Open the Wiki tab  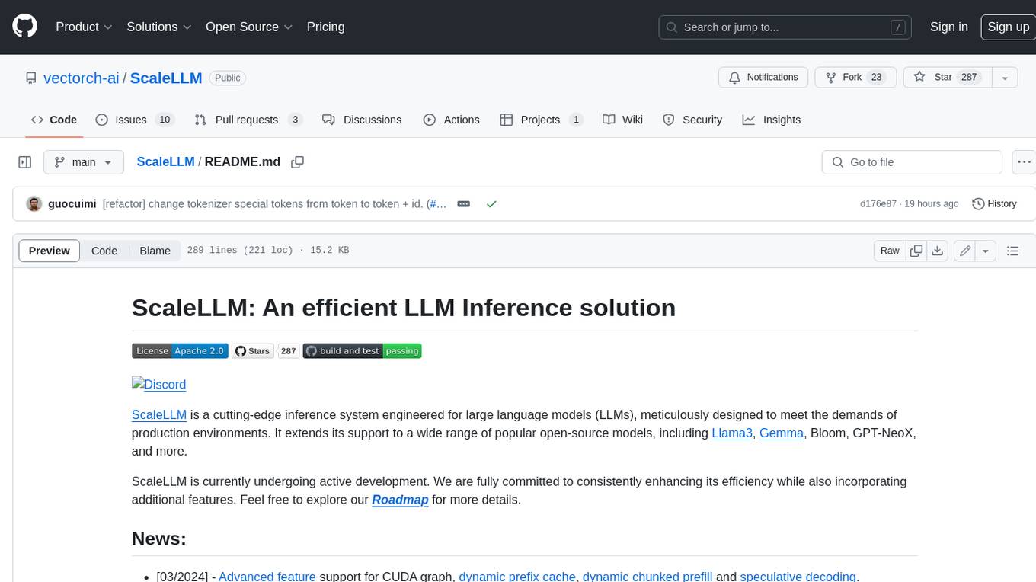pos(622,120)
